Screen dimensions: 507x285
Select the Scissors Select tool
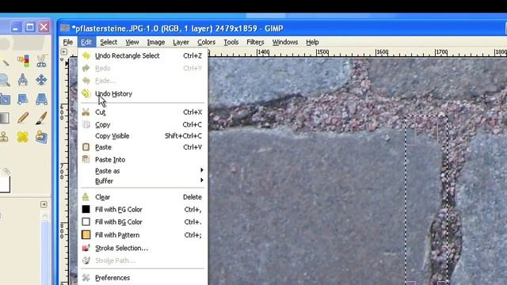41,60
